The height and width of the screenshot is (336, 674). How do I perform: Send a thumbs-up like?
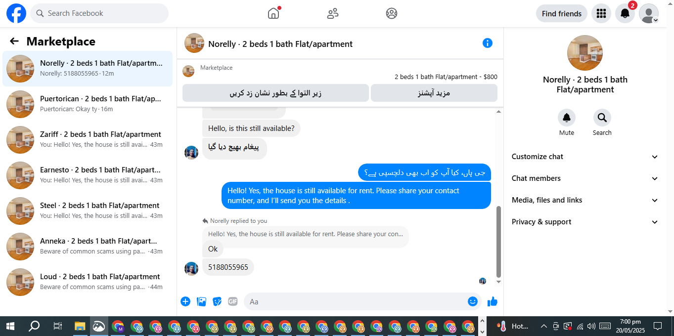tap(493, 301)
